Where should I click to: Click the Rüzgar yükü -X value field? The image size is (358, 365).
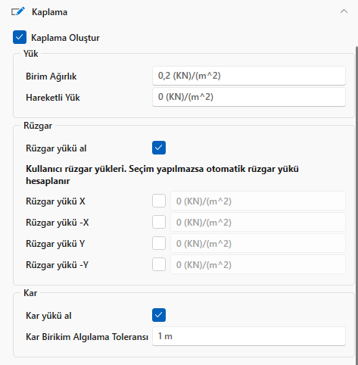point(258,222)
